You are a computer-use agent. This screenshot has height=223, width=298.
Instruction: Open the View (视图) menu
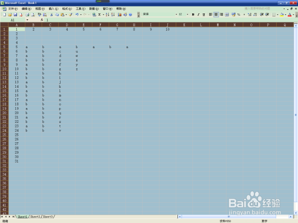point(40,9)
